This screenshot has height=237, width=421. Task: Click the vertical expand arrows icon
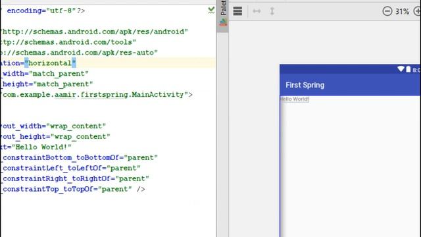[x=272, y=11]
